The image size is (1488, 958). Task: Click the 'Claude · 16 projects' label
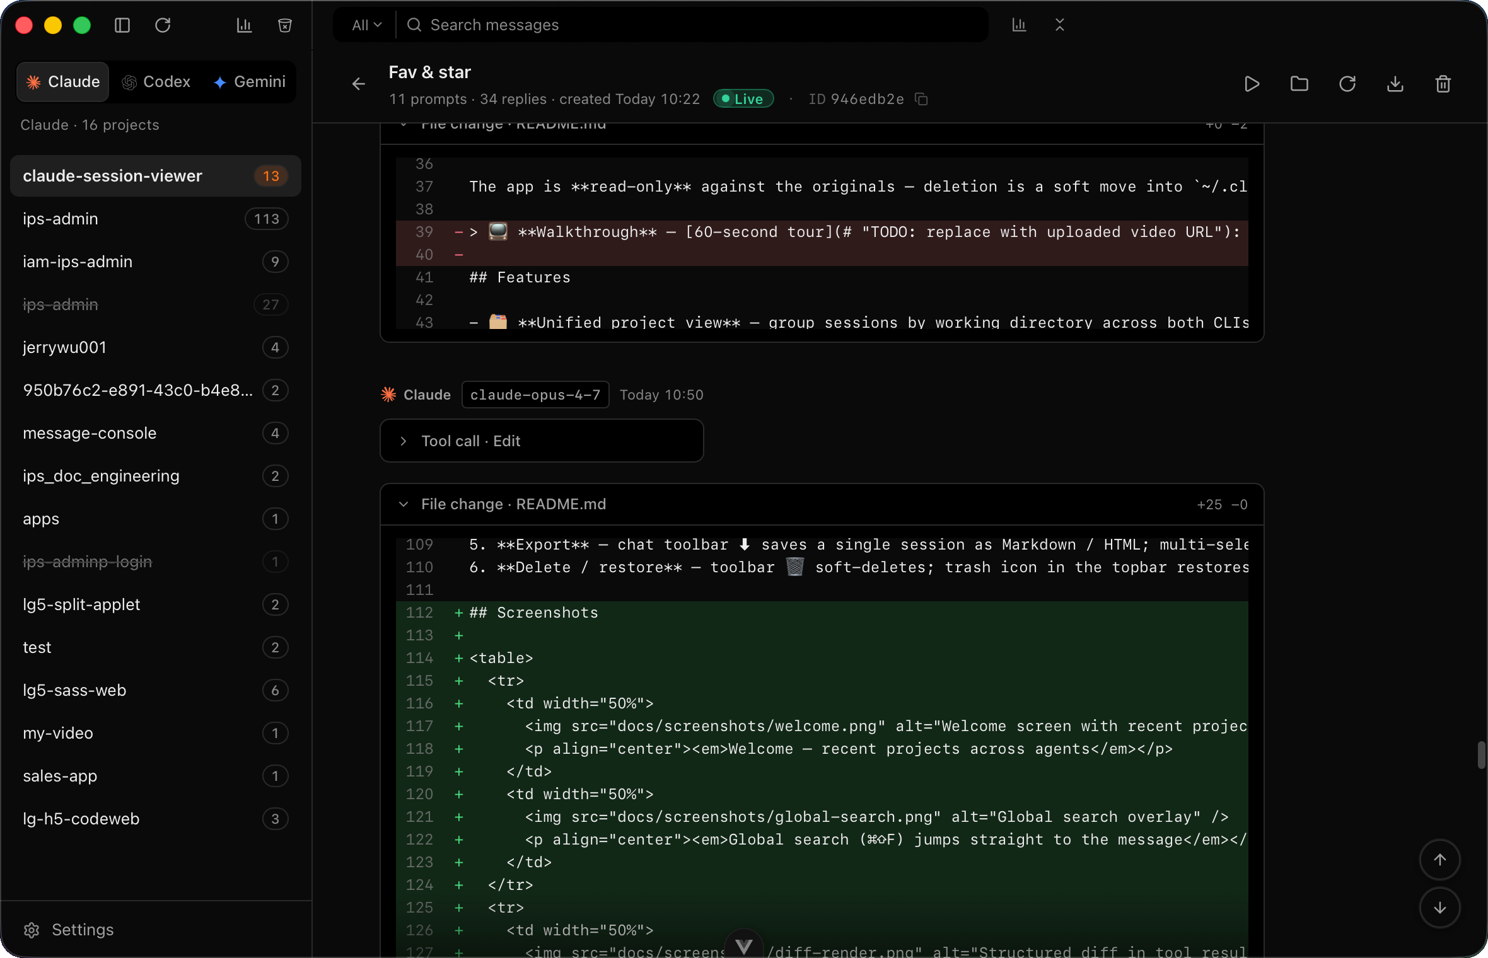click(x=90, y=125)
